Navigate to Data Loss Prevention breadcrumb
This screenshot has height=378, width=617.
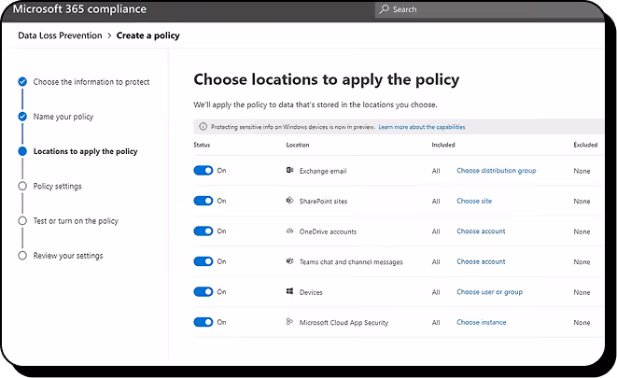[x=60, y=35]
